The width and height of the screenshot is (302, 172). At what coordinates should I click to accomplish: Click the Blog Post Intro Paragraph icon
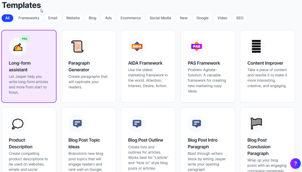click(x=196, y=123)
